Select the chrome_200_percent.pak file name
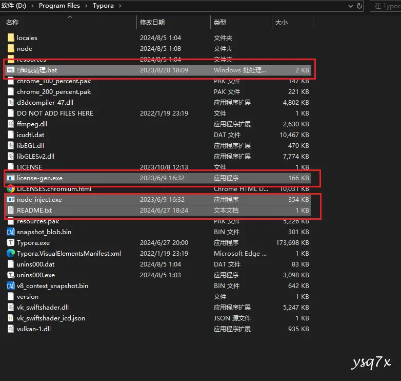This screenshot has height=381, width=401. [x=54, y=92]
